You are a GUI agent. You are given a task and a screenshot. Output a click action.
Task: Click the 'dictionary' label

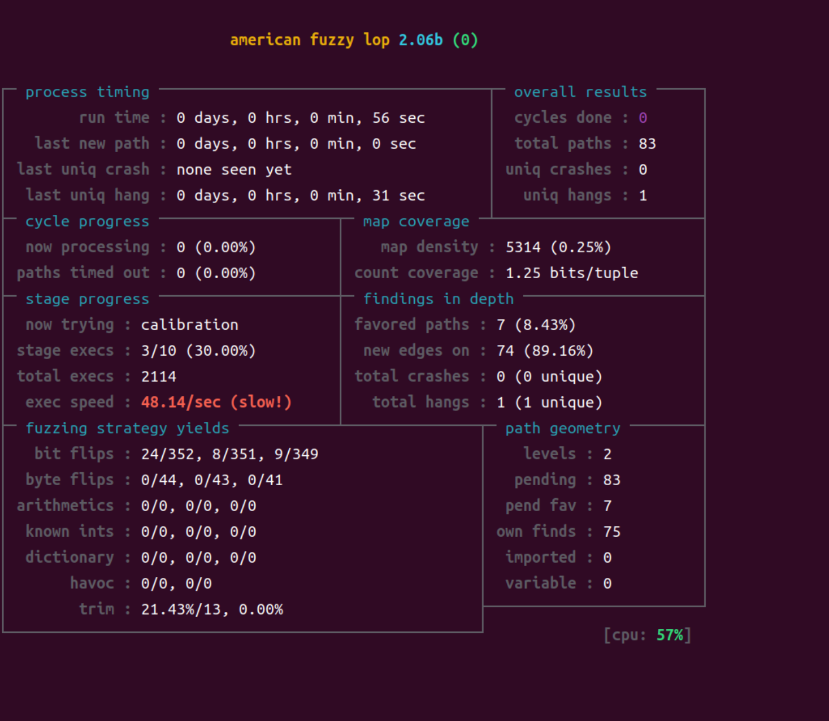tap(70, 558)
